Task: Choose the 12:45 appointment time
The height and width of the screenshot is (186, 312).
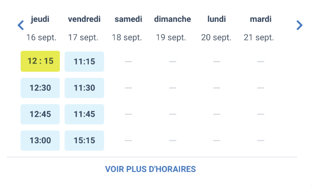Action: pyautogui.click(x=40, y=114)
